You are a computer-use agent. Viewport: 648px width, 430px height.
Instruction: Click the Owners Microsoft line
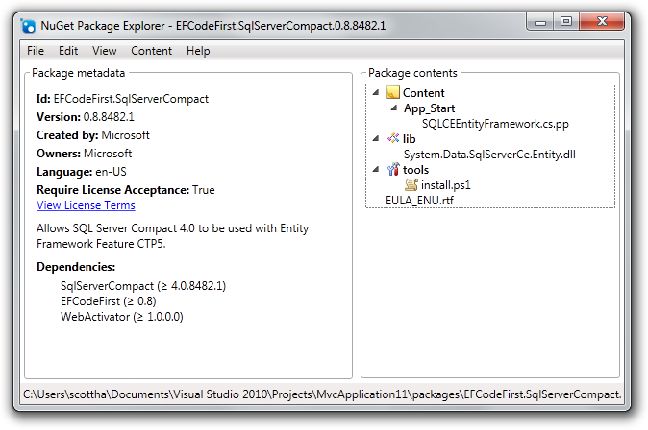[x=84, y=154]
